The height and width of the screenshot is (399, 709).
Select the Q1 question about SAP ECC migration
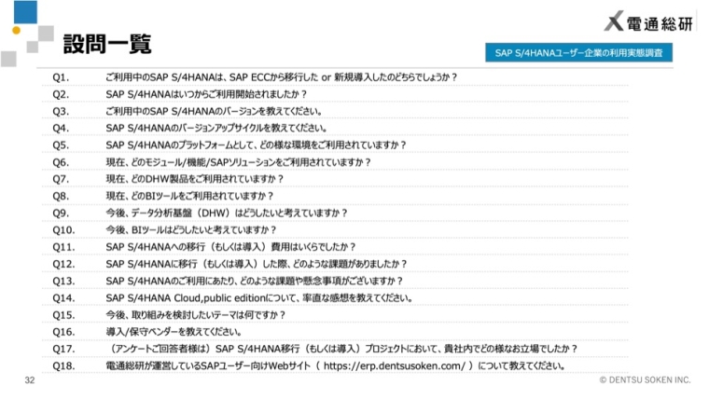click(281, 77)
